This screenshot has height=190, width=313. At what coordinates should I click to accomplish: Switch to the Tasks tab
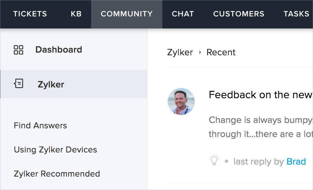point(296,14)
